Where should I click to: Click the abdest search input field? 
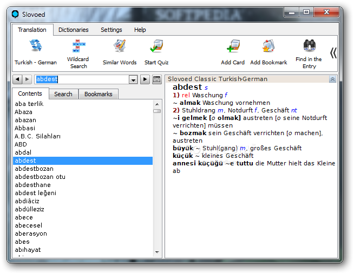(82, 79)
